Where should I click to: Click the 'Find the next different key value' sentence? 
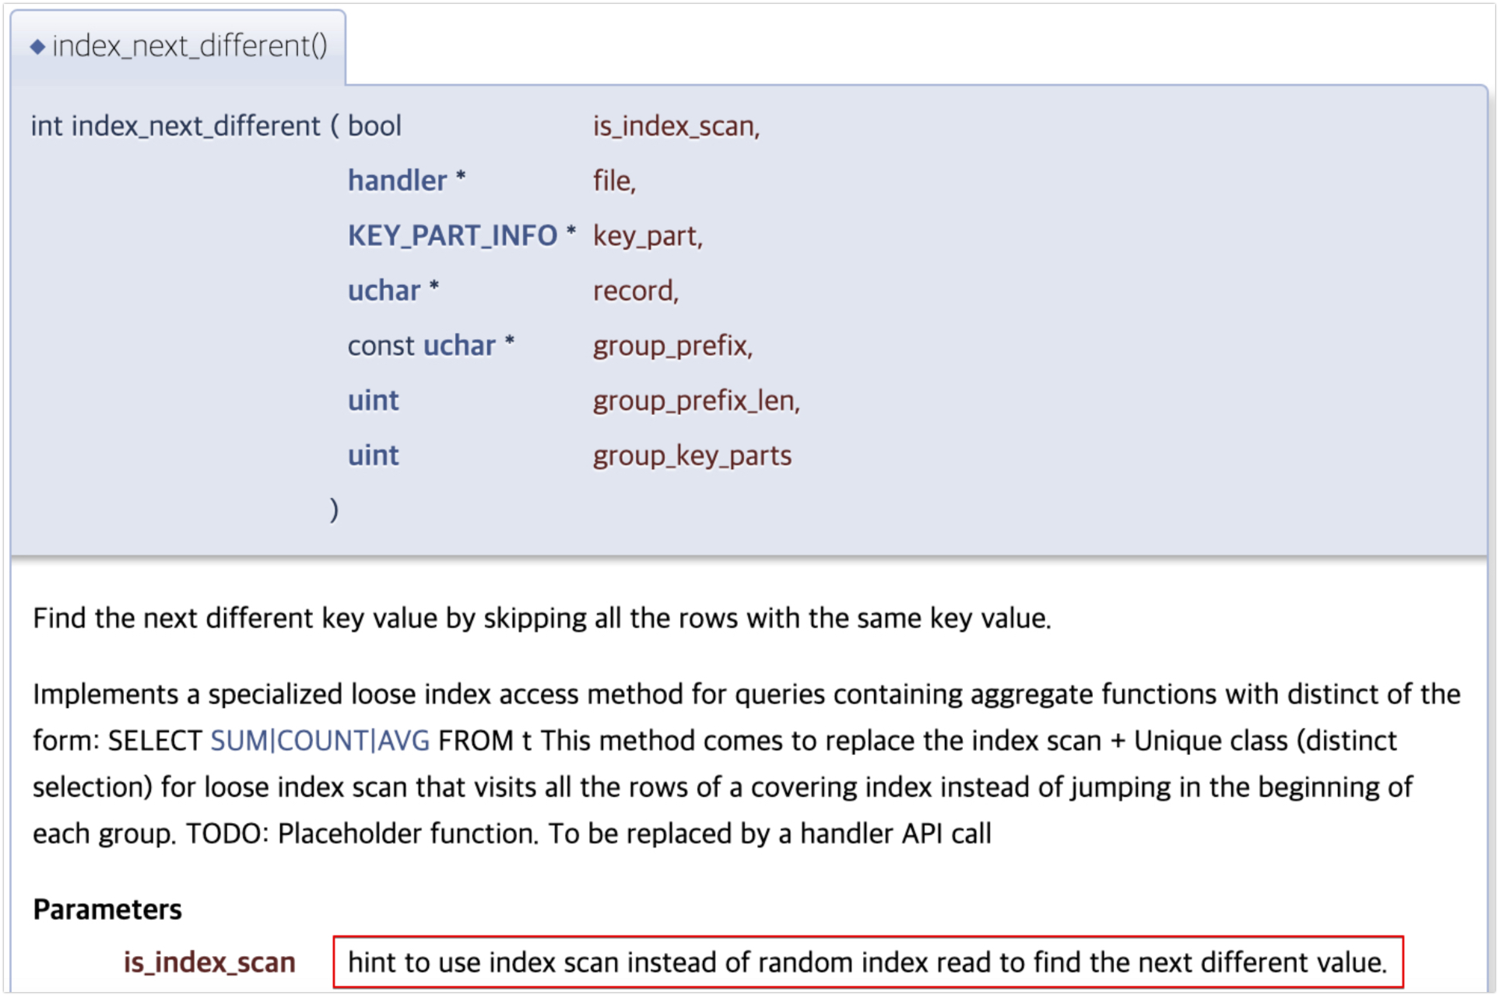click(x=542, y=618)
